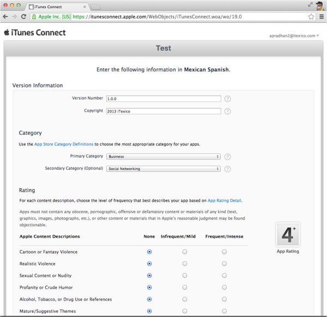Image resolution: width=327 pixels, height=317 pixels.
Task: Click the Cartoon or Fantasy Violence label
Action: (x=49, y=252)
